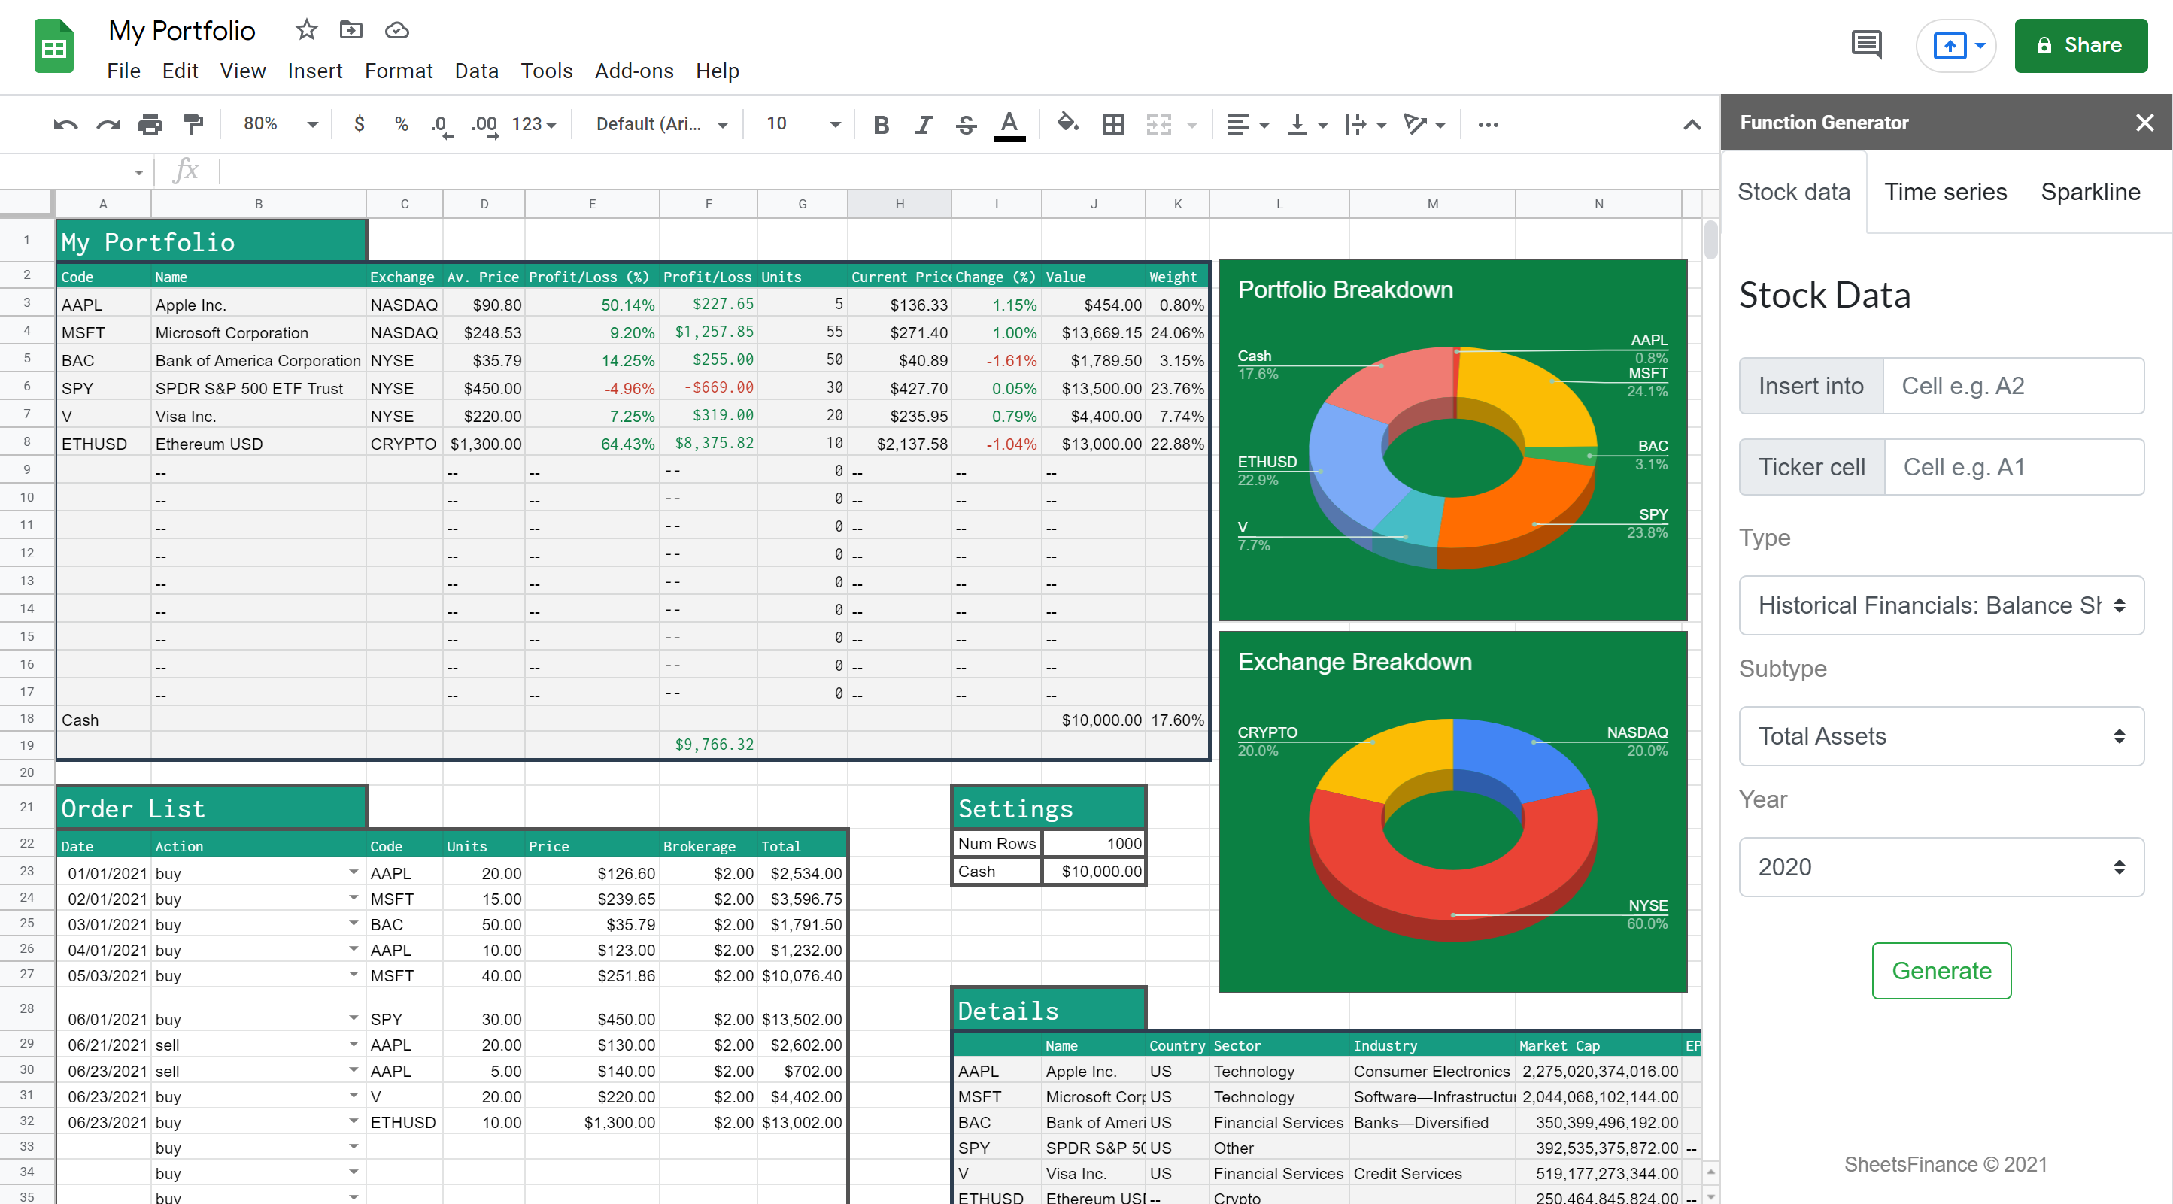The image size is (2173, 1204).
Task: Open the Tools menu
Action: pos(547,71)
